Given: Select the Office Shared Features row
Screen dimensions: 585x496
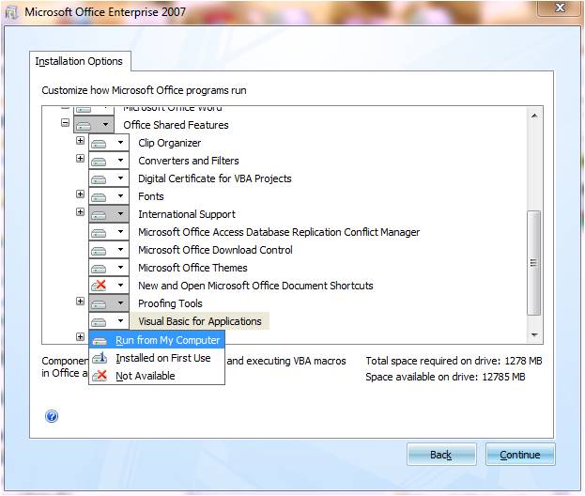Looking at the screenshot, I should tap(176, 125).
